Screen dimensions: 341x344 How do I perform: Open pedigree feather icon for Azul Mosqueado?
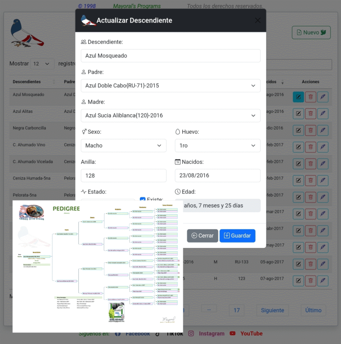323,97
